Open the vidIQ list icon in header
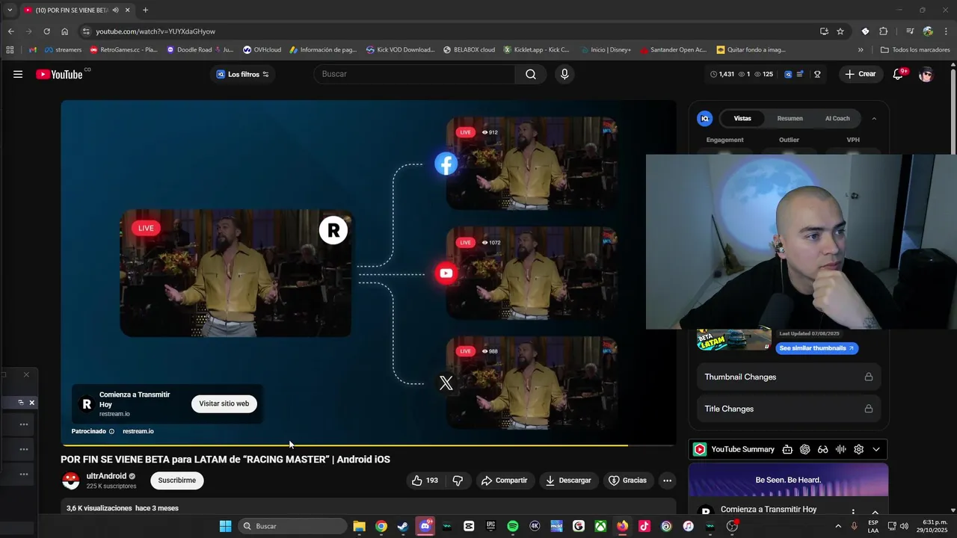The height and width of the screenshot is (538, 957). point(800,74)
